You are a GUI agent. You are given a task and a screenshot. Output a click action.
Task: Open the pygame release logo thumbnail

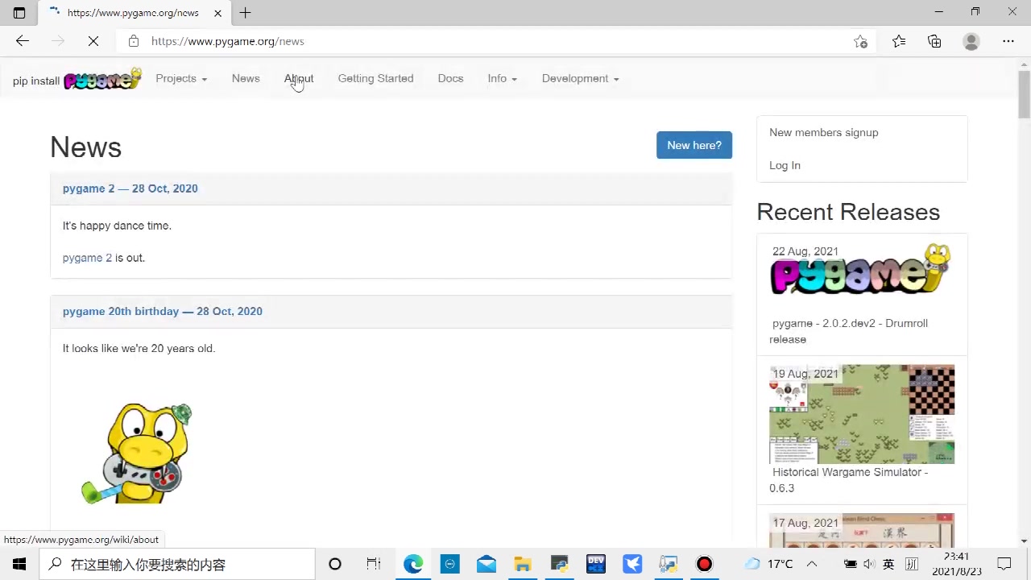tap(861, 271)
